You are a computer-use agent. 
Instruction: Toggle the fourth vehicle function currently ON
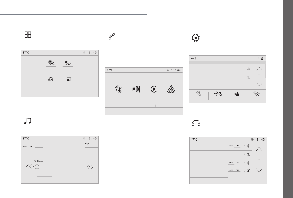234,171
